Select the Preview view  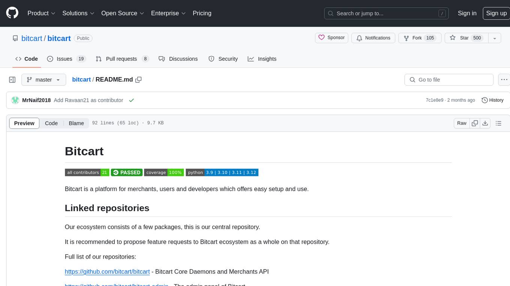pos(24,123)
